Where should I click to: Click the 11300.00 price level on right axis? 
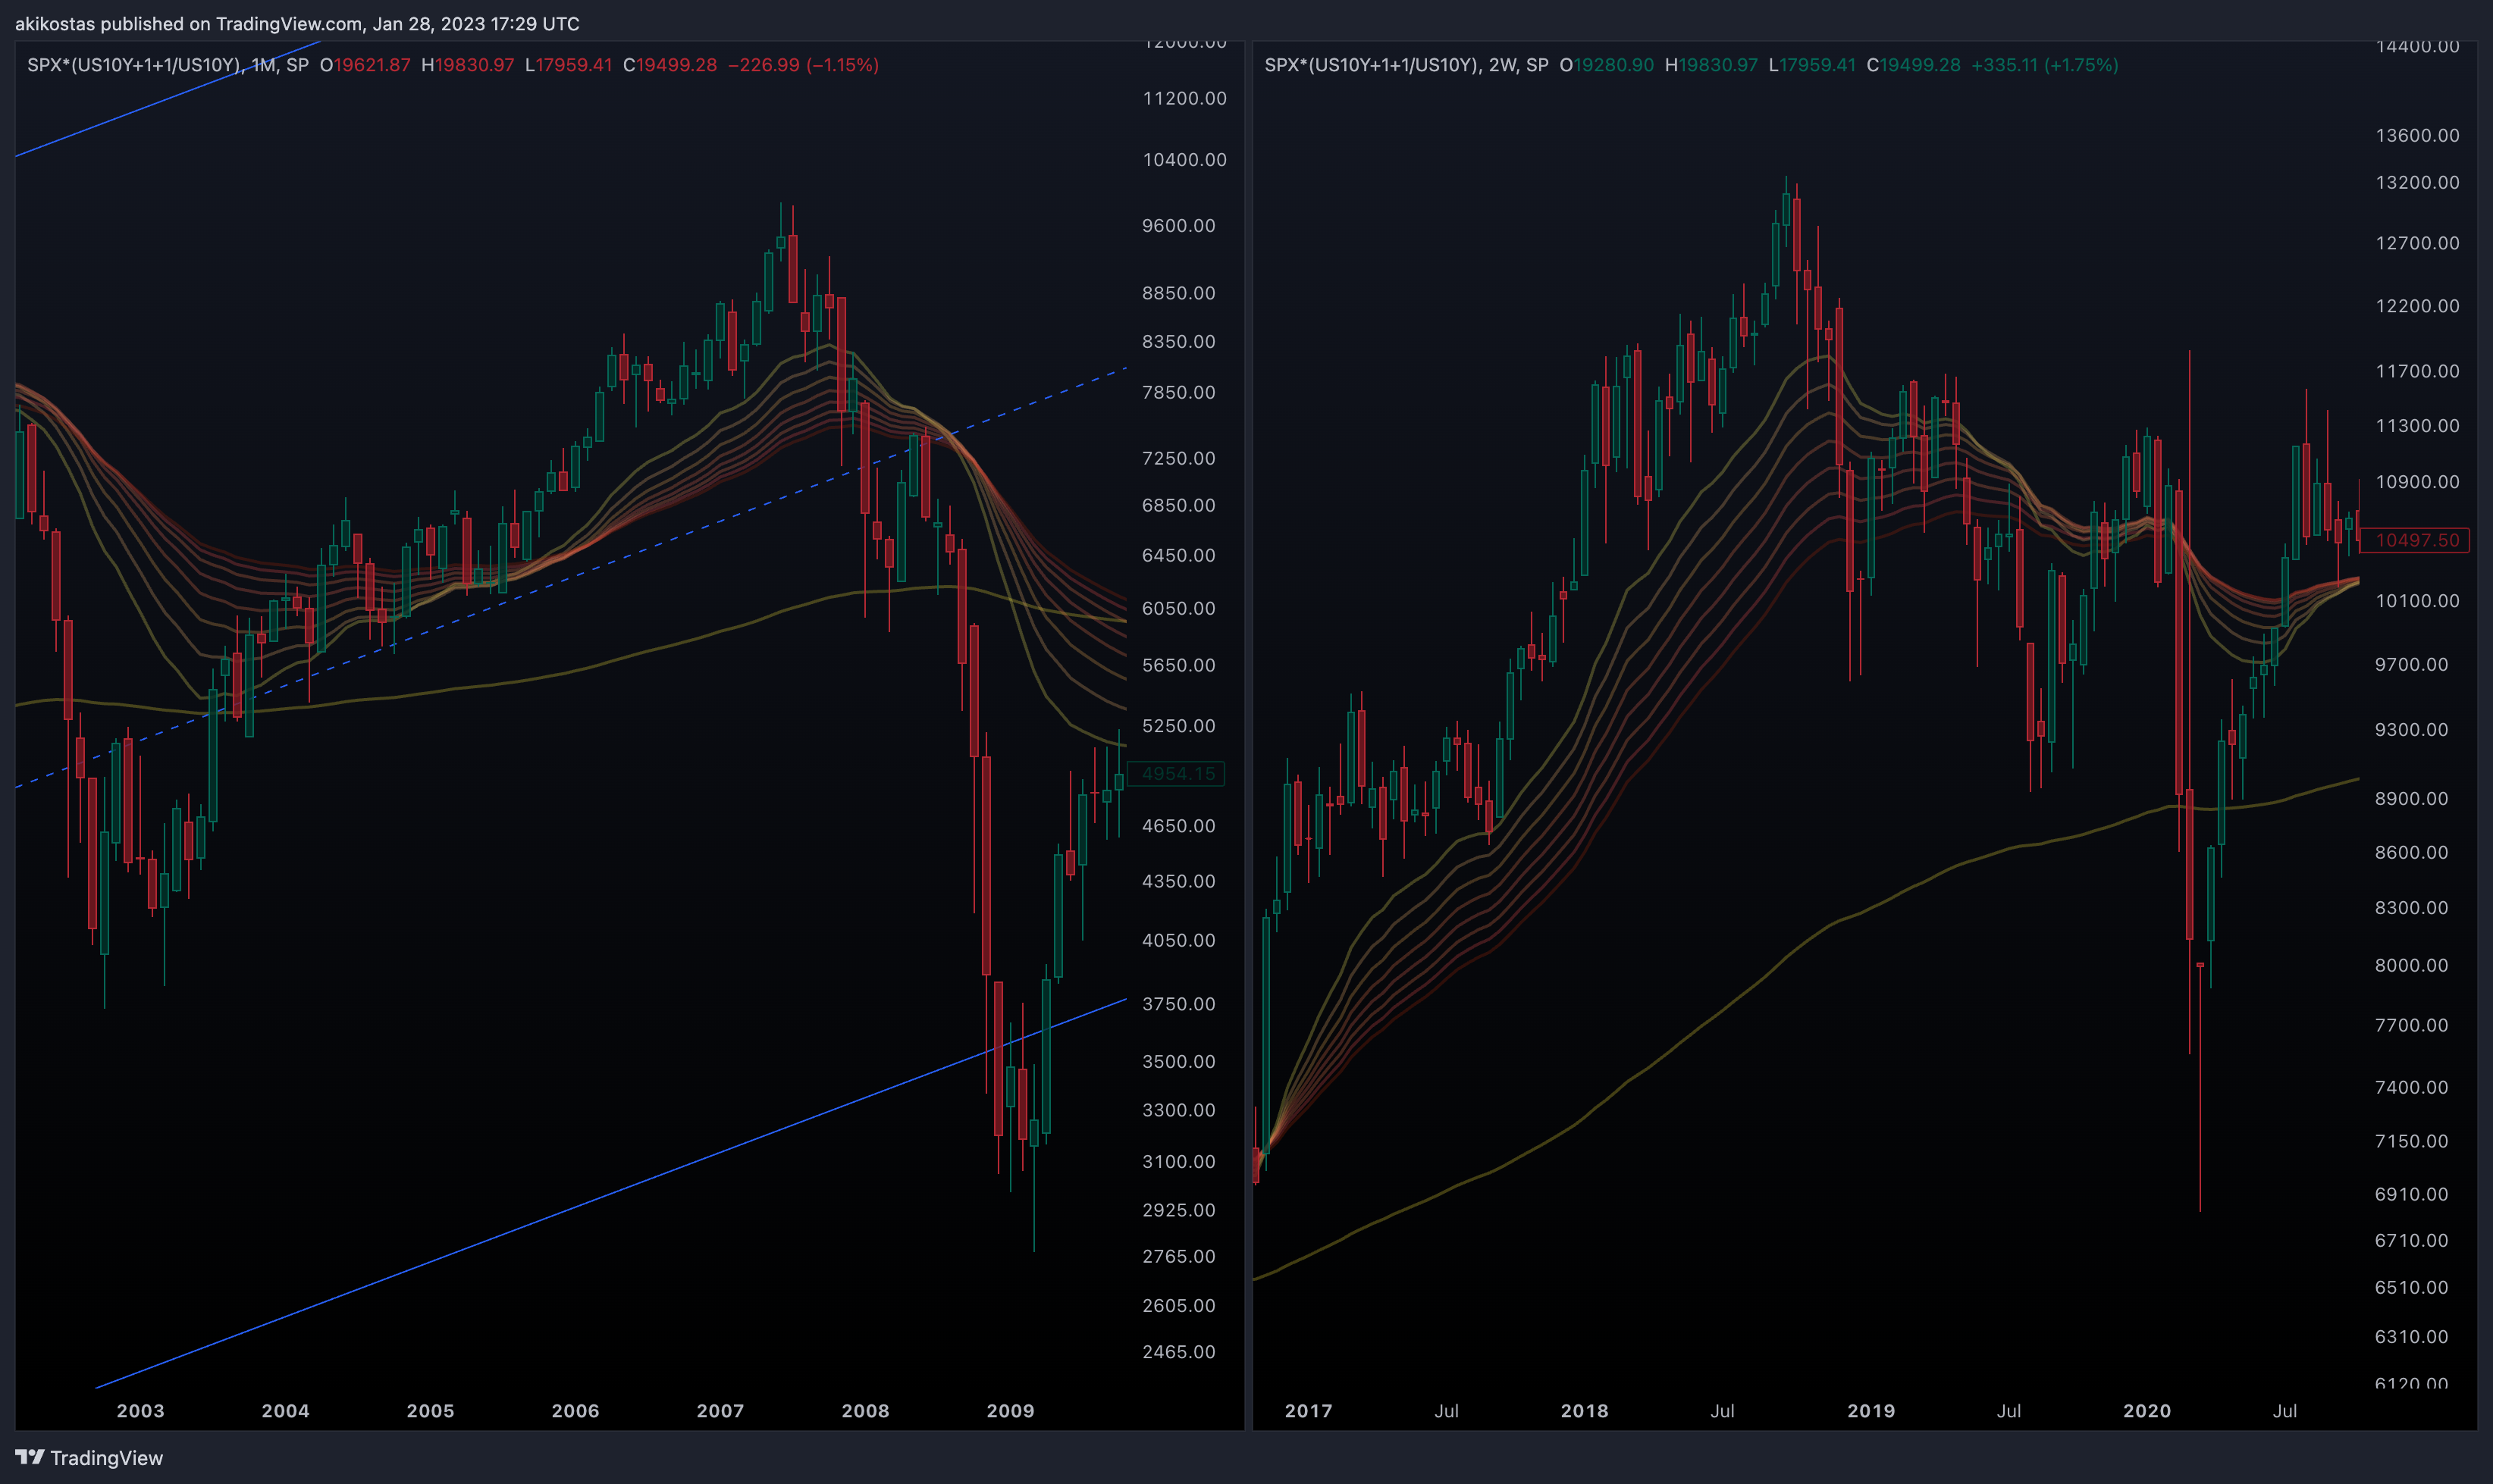pos(2417,426)
